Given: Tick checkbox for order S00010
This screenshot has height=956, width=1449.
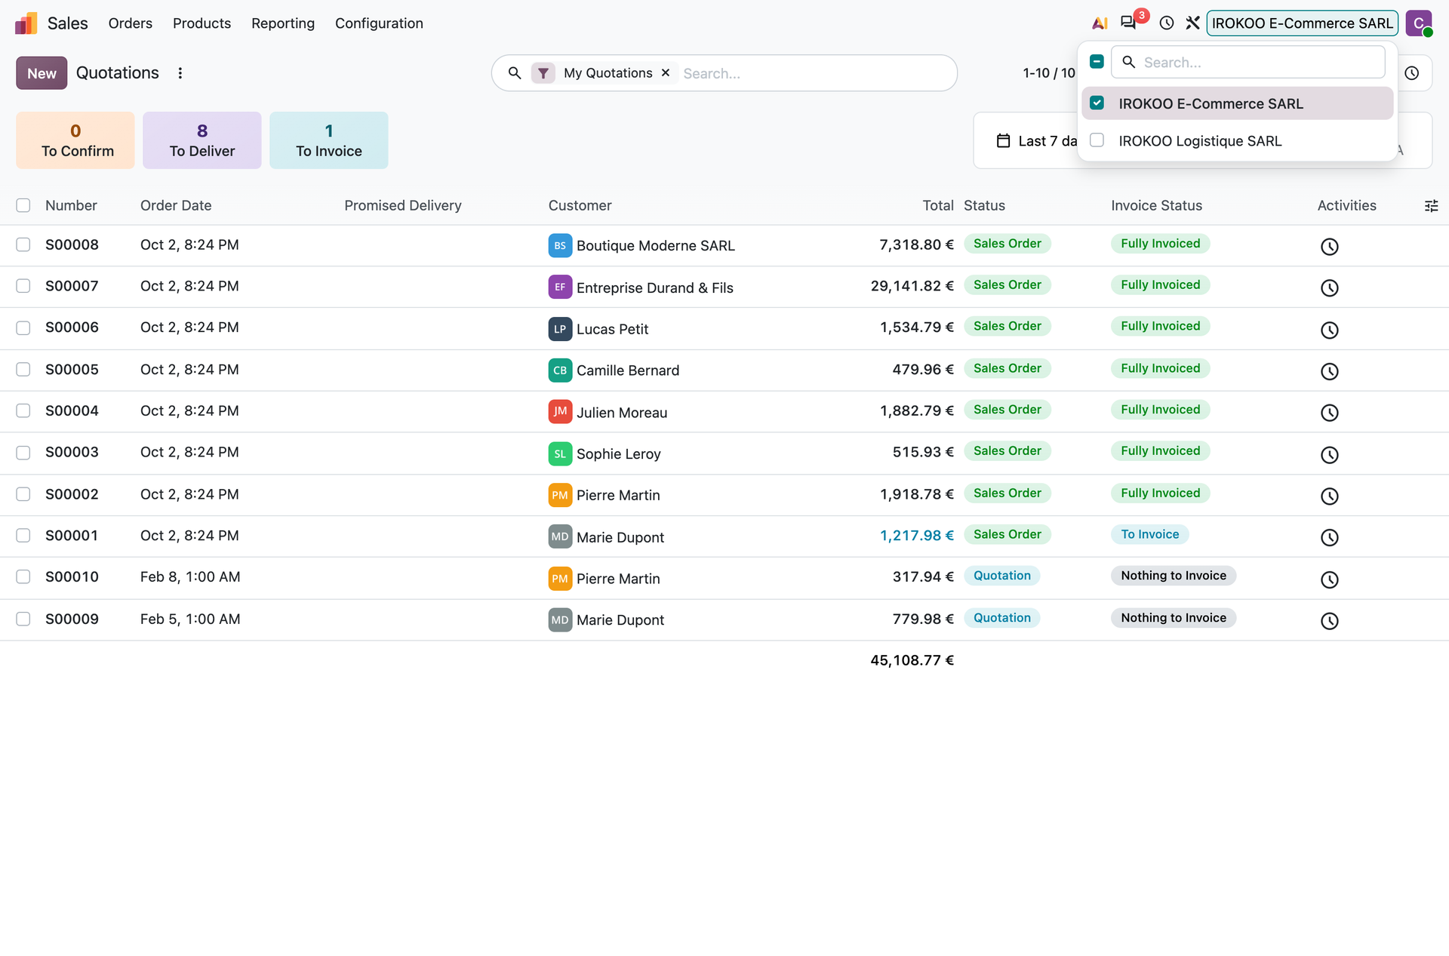Looking at the screenshot, I should (x=23, y=576).
